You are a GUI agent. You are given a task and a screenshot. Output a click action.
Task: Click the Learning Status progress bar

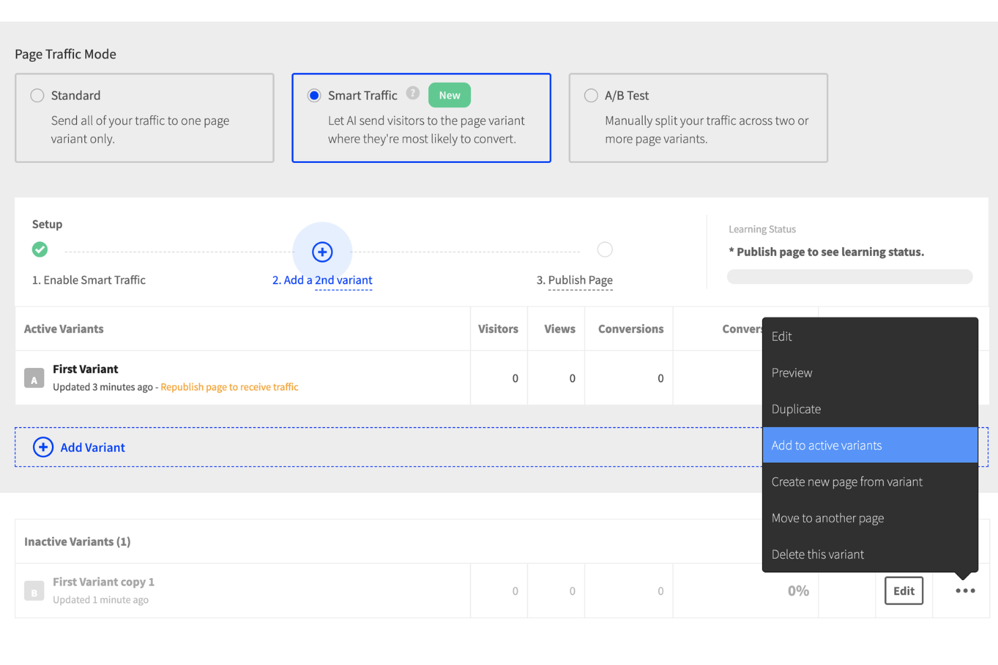pos(850,276)
